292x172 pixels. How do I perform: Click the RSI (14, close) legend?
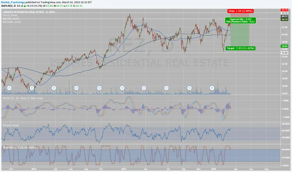pos(11,125)
